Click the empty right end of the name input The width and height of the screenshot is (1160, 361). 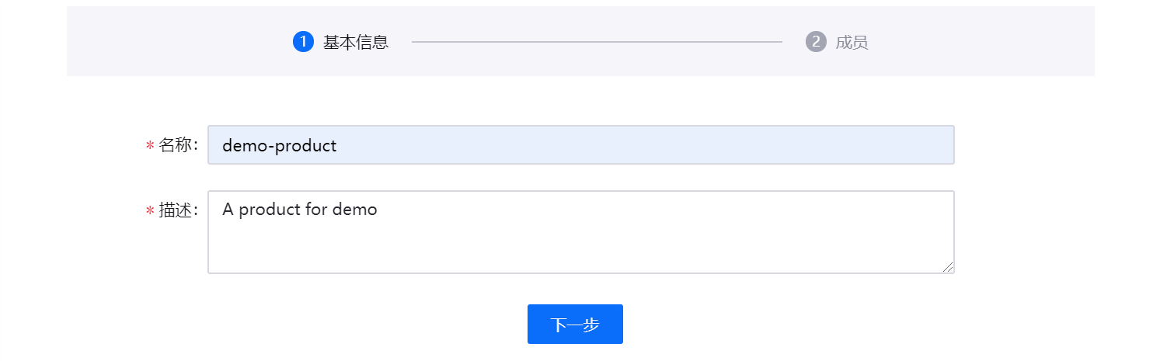point(855,145)
